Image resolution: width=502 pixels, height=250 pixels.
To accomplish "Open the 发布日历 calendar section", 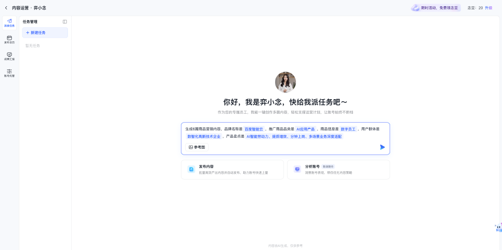I will point(9,39).
